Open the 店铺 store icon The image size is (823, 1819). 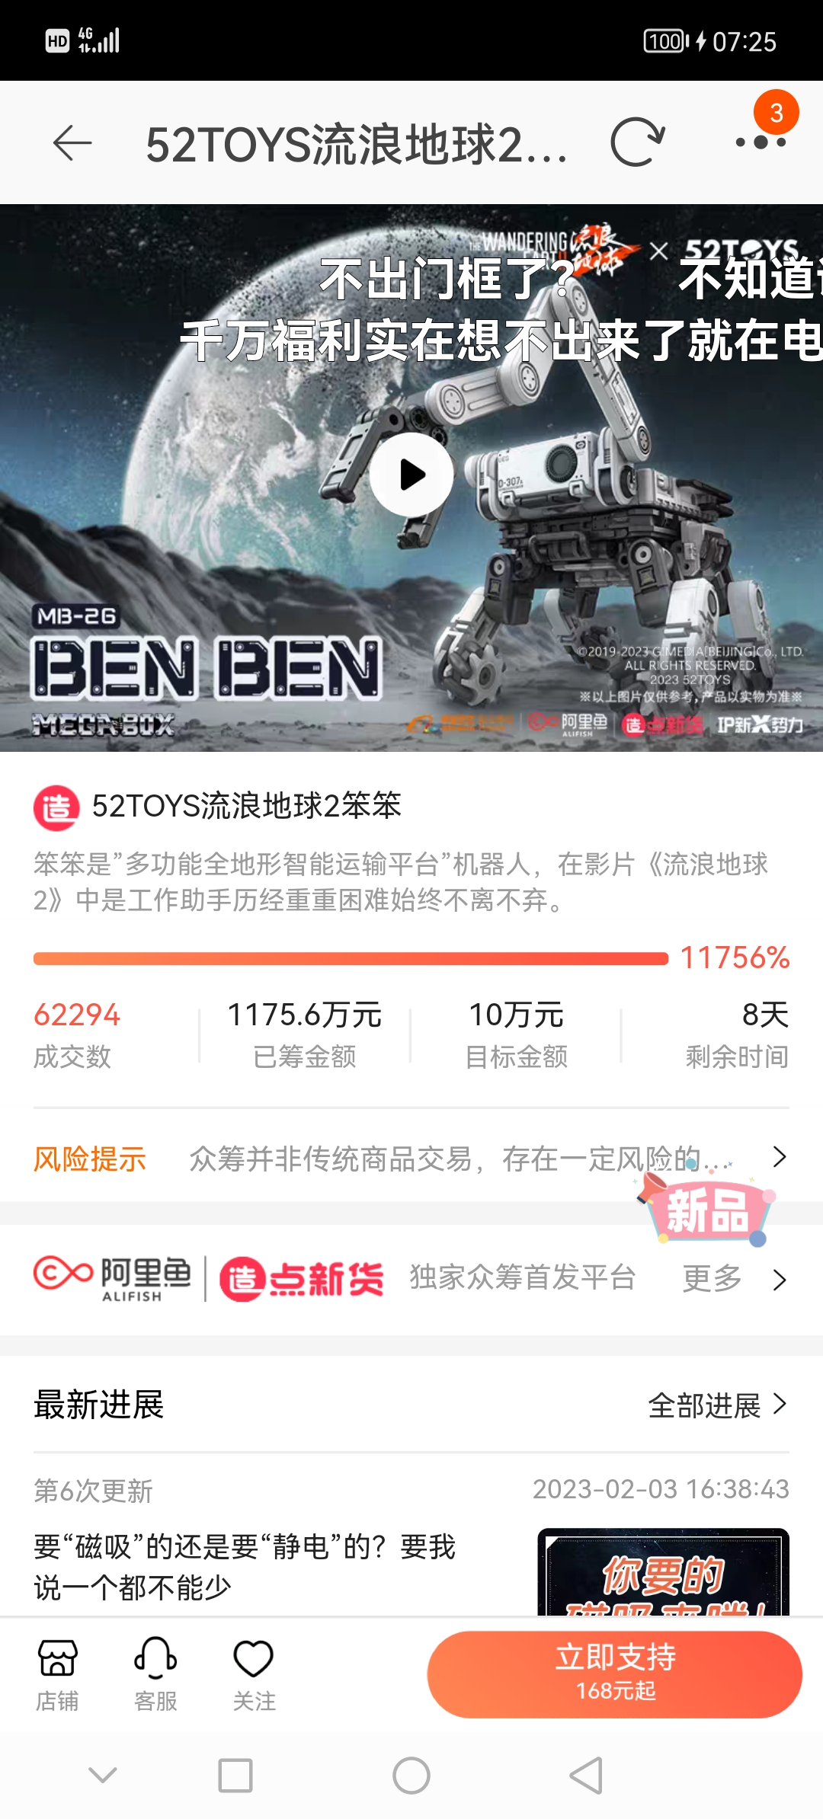(x=57, y=1675)
